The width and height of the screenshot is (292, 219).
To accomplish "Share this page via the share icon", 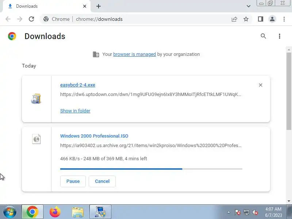I will pos(234,19).
